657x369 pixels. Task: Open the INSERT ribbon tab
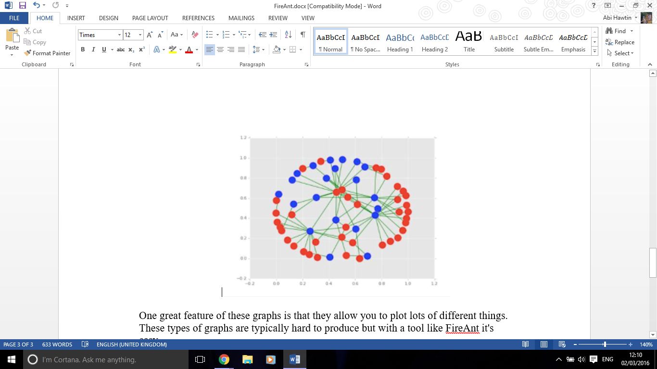point(76,18)
